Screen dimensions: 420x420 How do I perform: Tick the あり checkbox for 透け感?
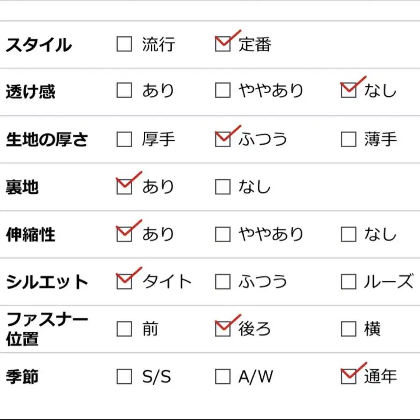124,90
